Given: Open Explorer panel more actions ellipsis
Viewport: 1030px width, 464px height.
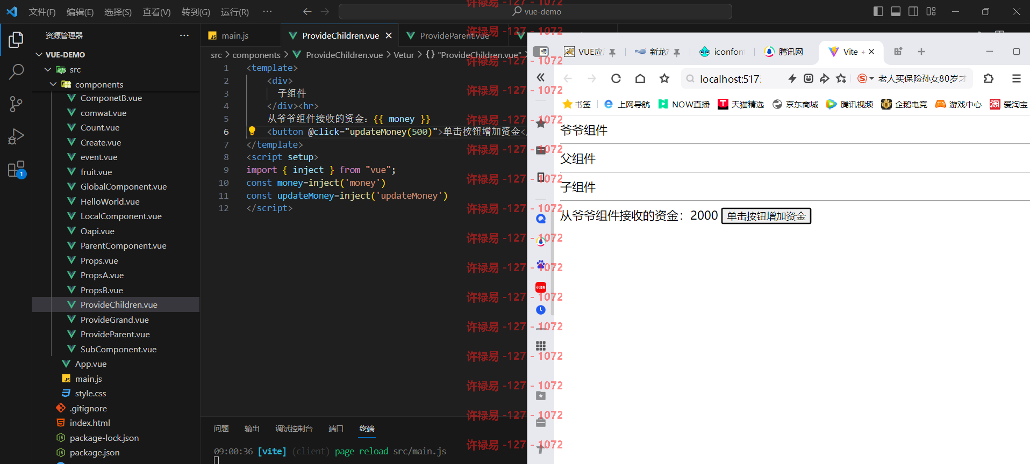Looking at the screenshot, I should click(x=184, y=35).
